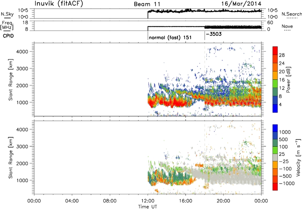Click the red bottom swatch of the Velocity colorbar
The width and height of the screenshot is (302, 209).
coord(275,187)
